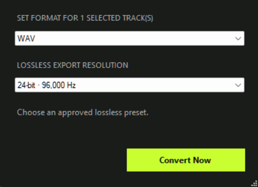Show other bit depth and sample rate presets
This screenshot has width=258, height=187.
pos(130,85)
